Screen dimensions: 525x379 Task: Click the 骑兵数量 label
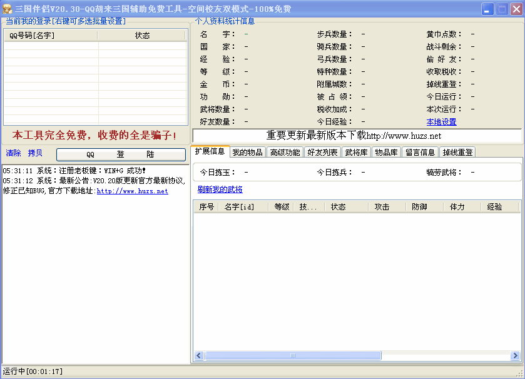[335, 46]
